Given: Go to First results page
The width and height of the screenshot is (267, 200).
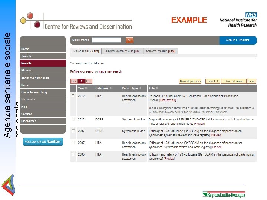Looking at the screenshot, I should pyautogui.click(x=74, y=81).
